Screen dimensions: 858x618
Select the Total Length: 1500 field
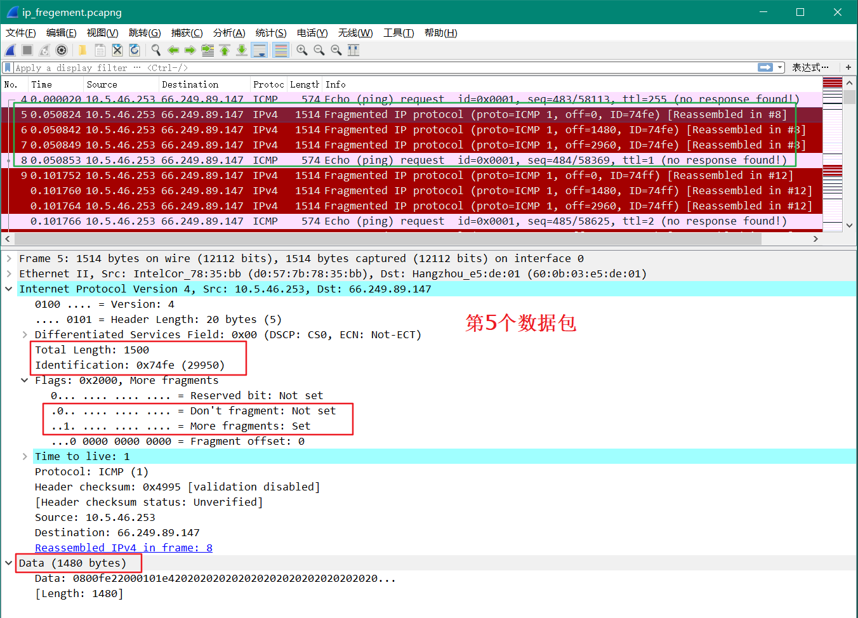tap(92, 350)
